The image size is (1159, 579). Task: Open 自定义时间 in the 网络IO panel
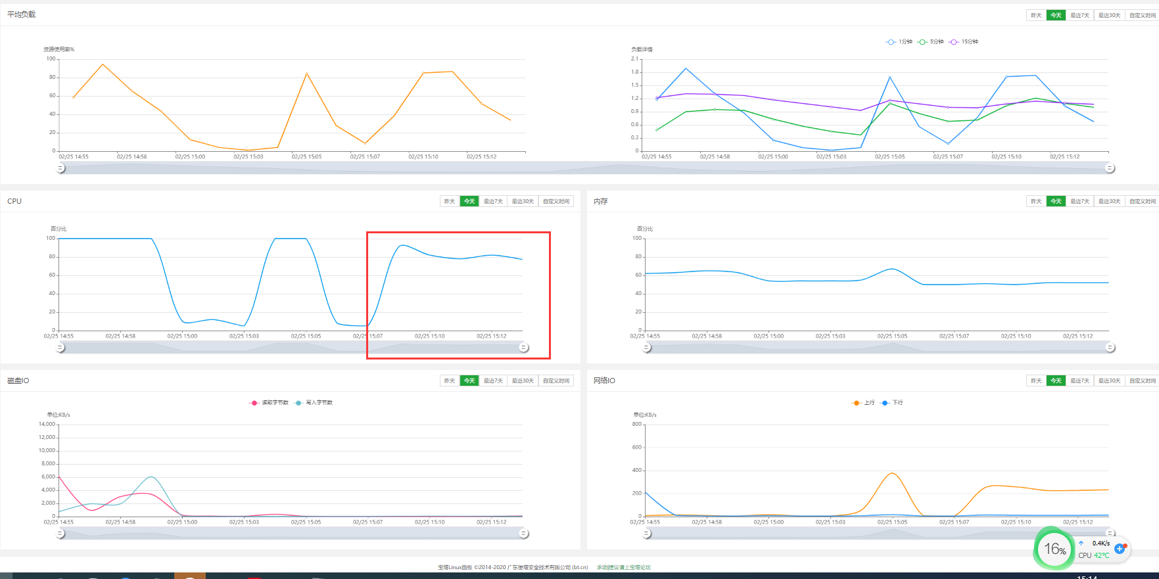click(1143, 381)
